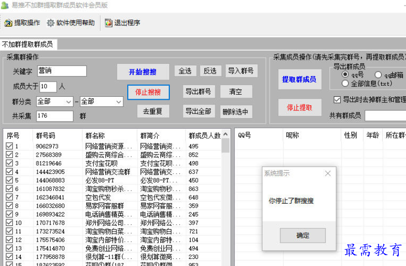Uncheck row 10 group 170717678
The image size is (406, 266).
[x=9, y=222]
